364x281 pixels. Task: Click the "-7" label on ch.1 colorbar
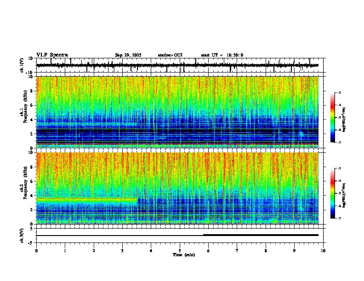(x=339, y=142)
